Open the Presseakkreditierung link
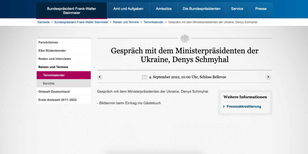308x154 pixels. (x=244, y=107)
